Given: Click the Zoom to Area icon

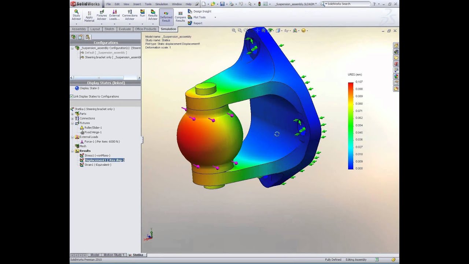Looking at the screenshot, I should 240,30.
